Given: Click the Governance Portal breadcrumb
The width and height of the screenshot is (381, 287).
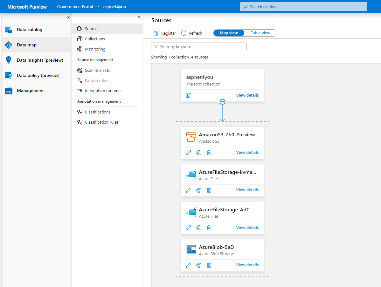Looking at the screenshot, I should click(x=75, y=7).
